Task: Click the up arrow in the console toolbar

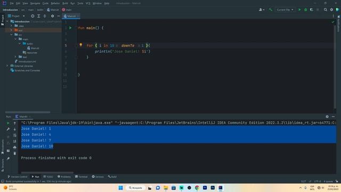Action: pos(14,123)
